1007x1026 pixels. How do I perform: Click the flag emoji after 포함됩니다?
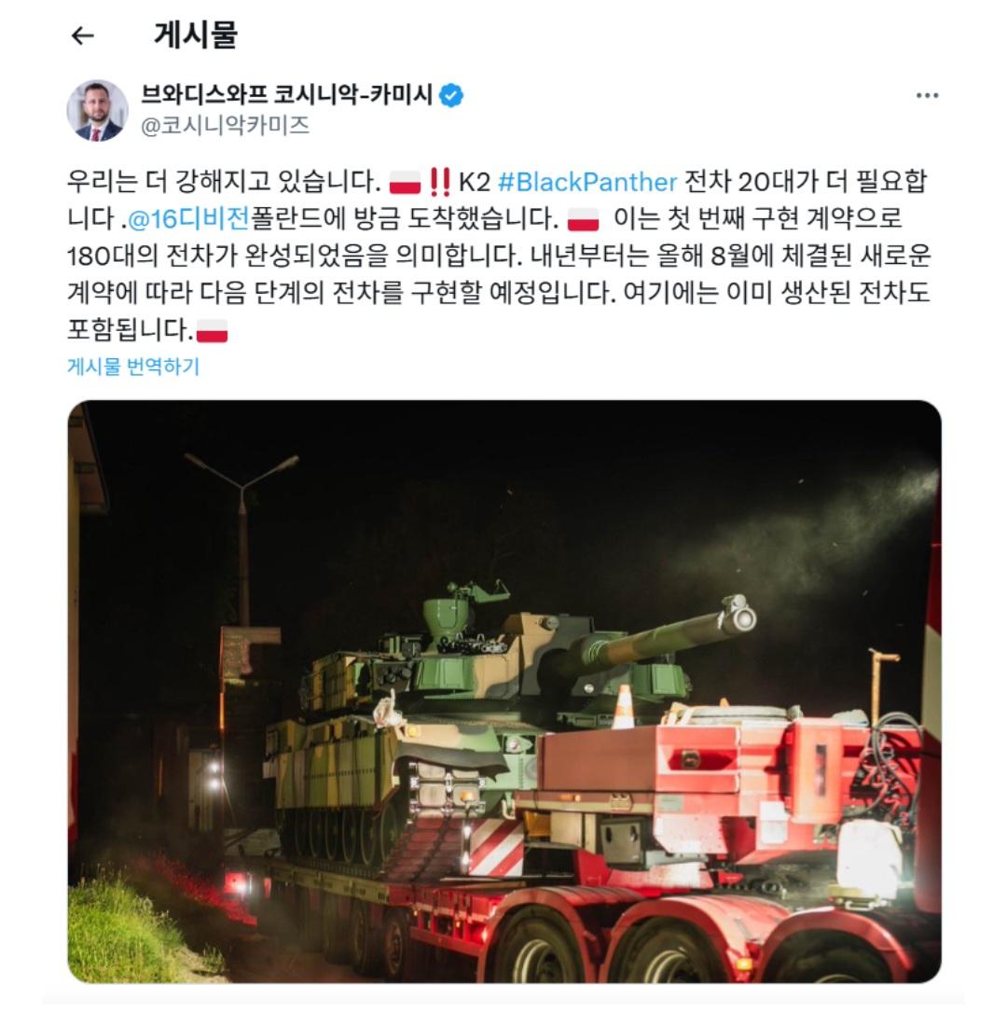[x=212, y=331]
